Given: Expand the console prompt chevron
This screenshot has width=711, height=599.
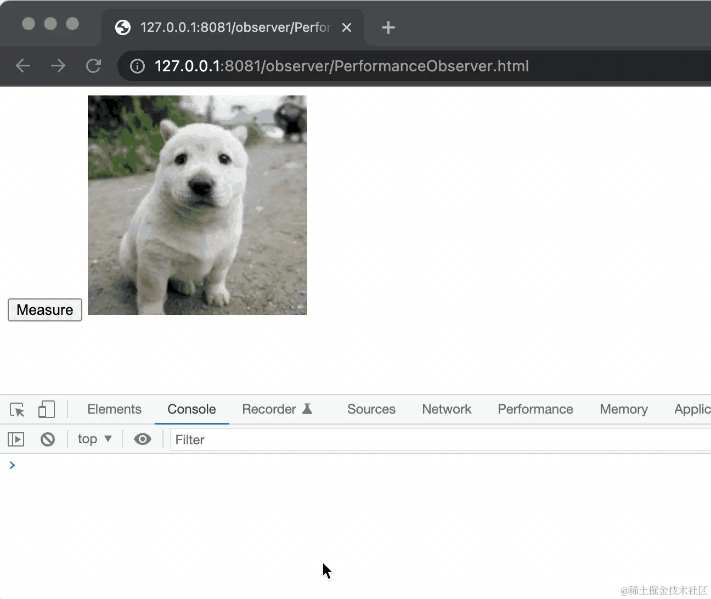Looking at the screenshot, I should coord(12,465).
